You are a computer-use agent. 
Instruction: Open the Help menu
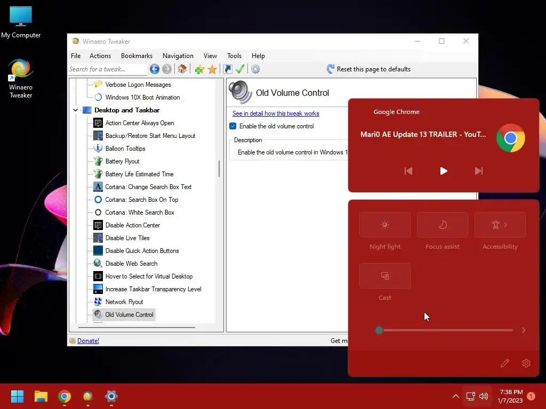point(258,55)
